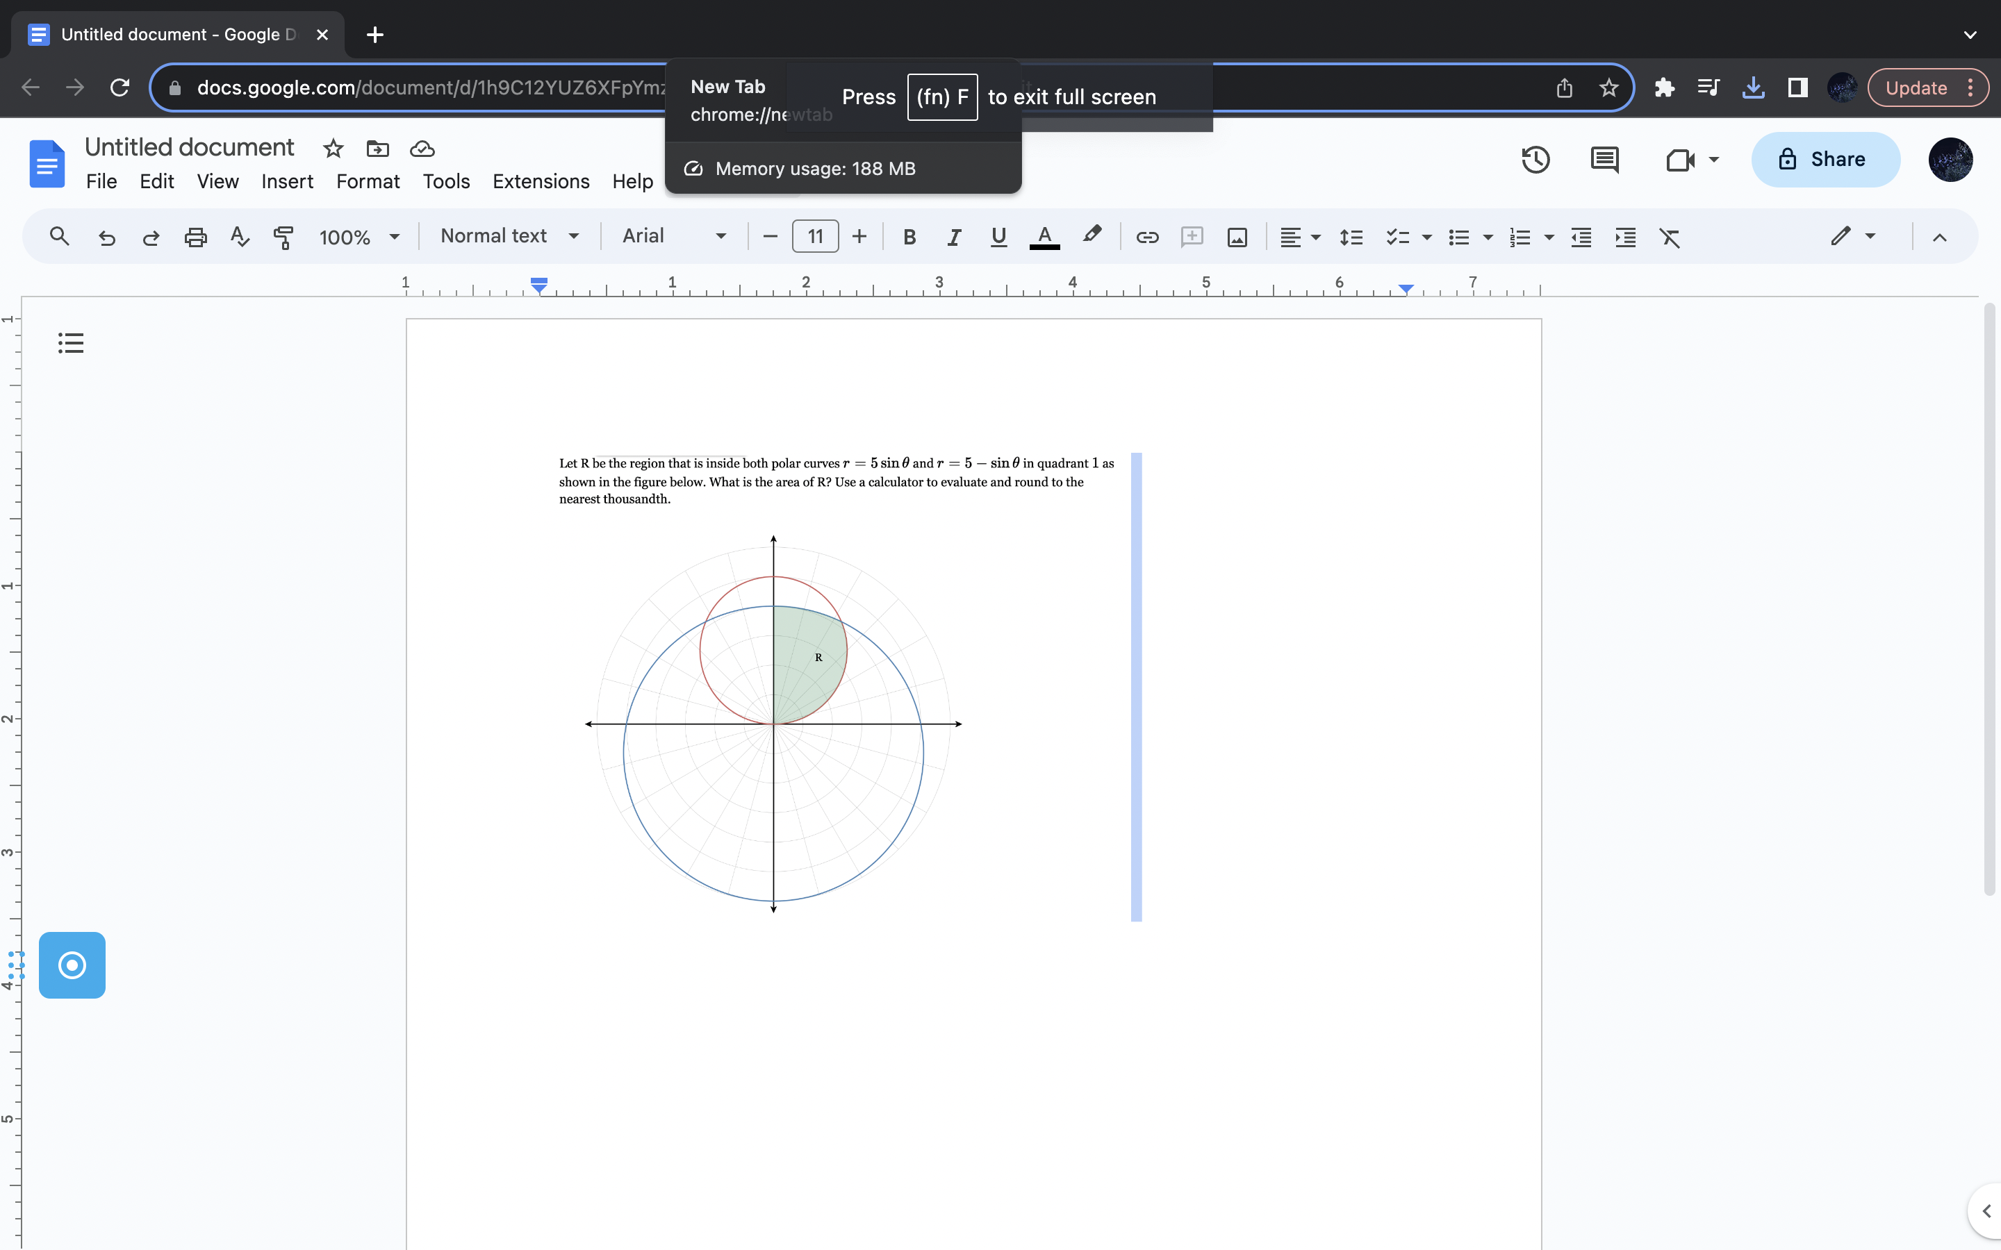2001x1250 pixels.
Task: Clear formatting with the clear format icon
Action: coord(1670,237)
